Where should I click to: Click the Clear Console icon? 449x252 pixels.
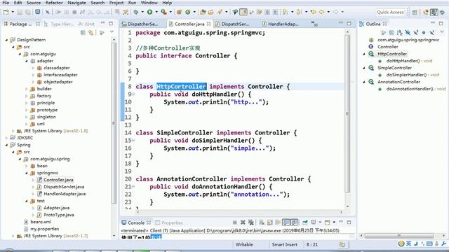point(262,223)
